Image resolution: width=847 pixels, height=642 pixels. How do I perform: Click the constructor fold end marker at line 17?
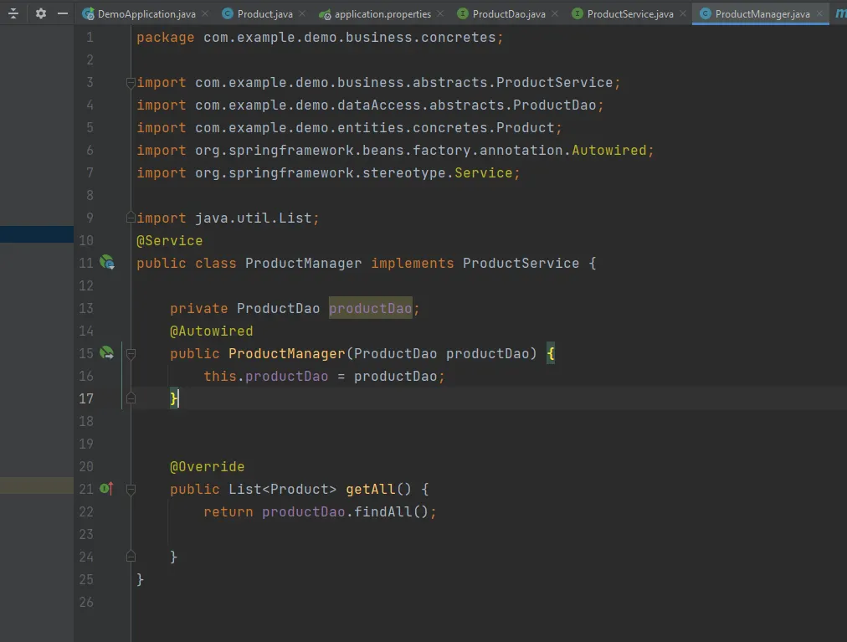click(x=131, y=398)
